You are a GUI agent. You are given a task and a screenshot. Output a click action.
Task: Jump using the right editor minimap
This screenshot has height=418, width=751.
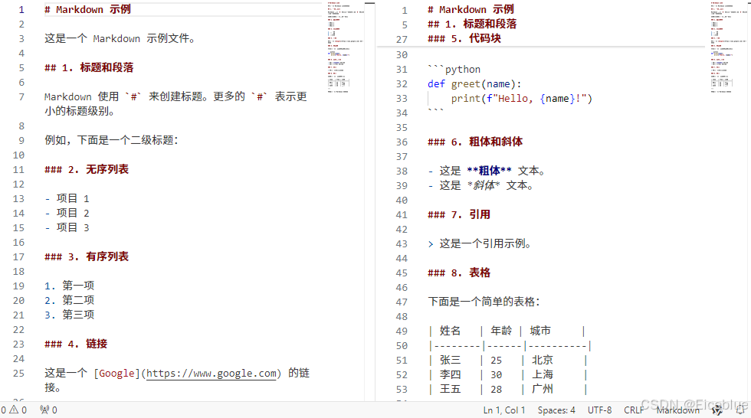pos(729,47)
